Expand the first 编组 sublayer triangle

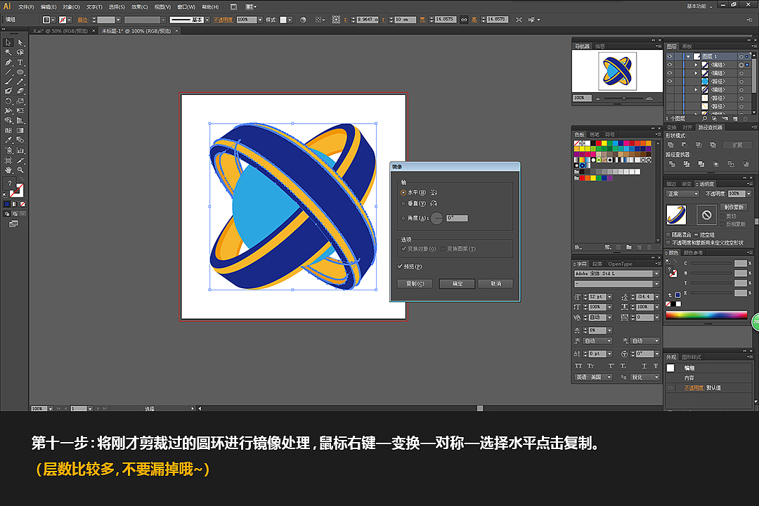click(696, 65)
